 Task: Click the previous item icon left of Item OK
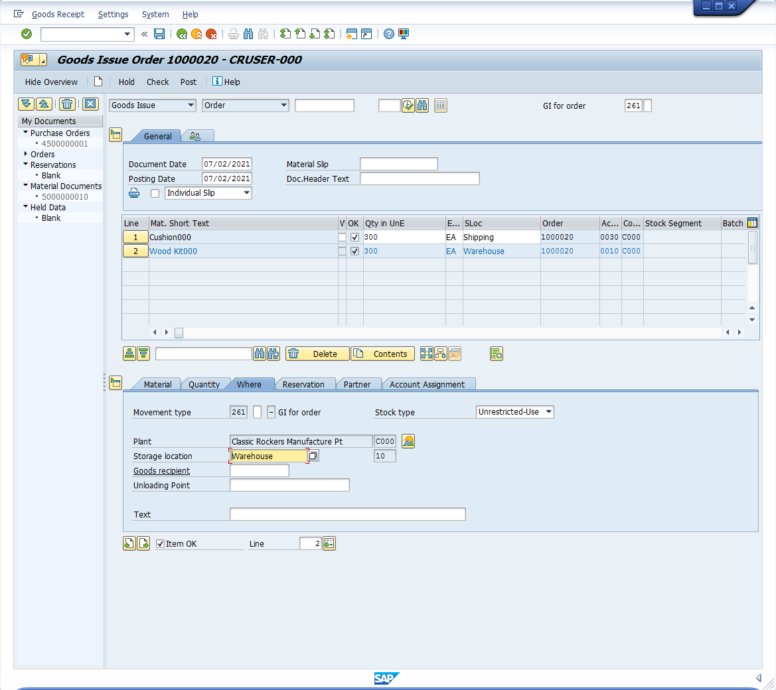coord(129,543)
